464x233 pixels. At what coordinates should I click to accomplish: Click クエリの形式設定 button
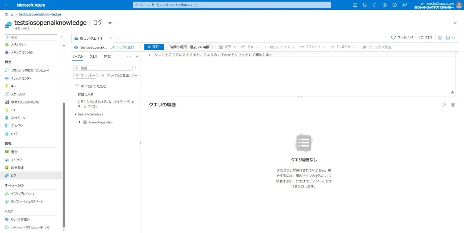376,47
